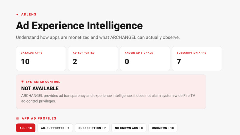Screen dimensions: 240x135
Task: Open the Catalog Apps card showing 10
Action: pyautogui.click(x=41, y=58)
